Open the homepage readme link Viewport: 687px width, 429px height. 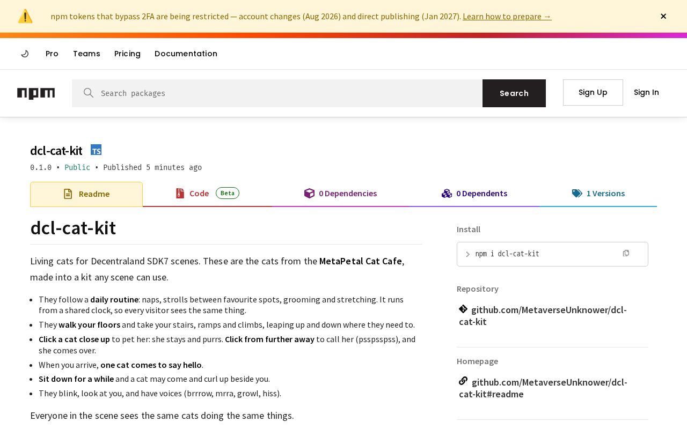coord(543,388)
